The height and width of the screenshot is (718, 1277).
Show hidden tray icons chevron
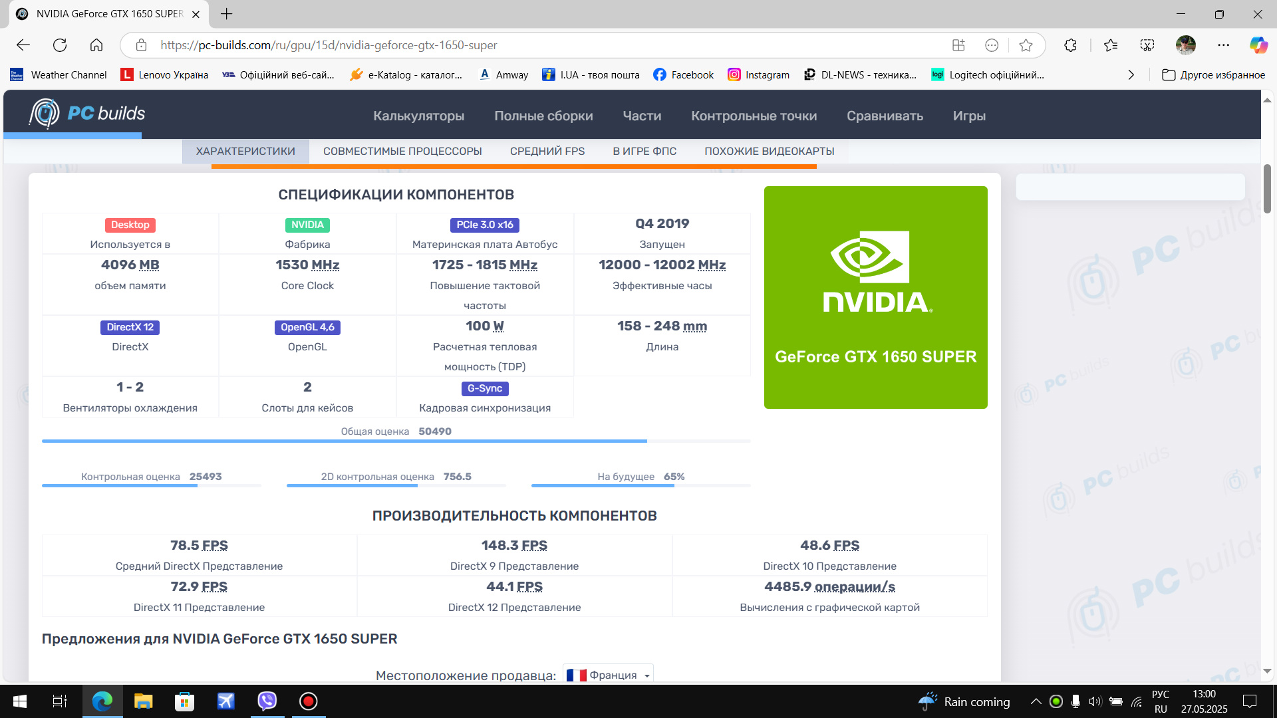coord(1036,701)
